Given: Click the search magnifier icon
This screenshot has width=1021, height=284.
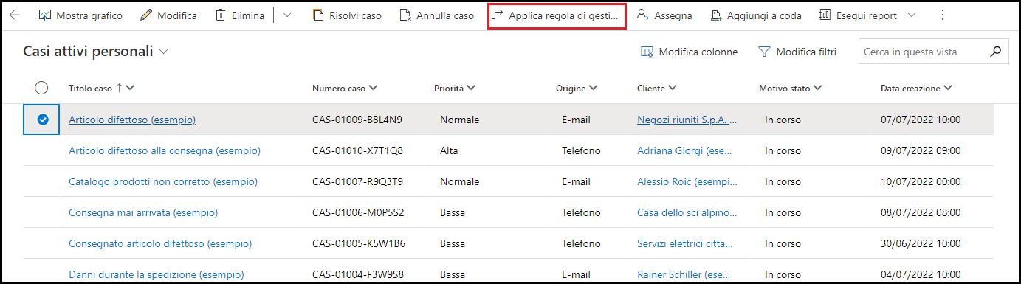Looking at the screenshot, I should click(x=996, y=52).
